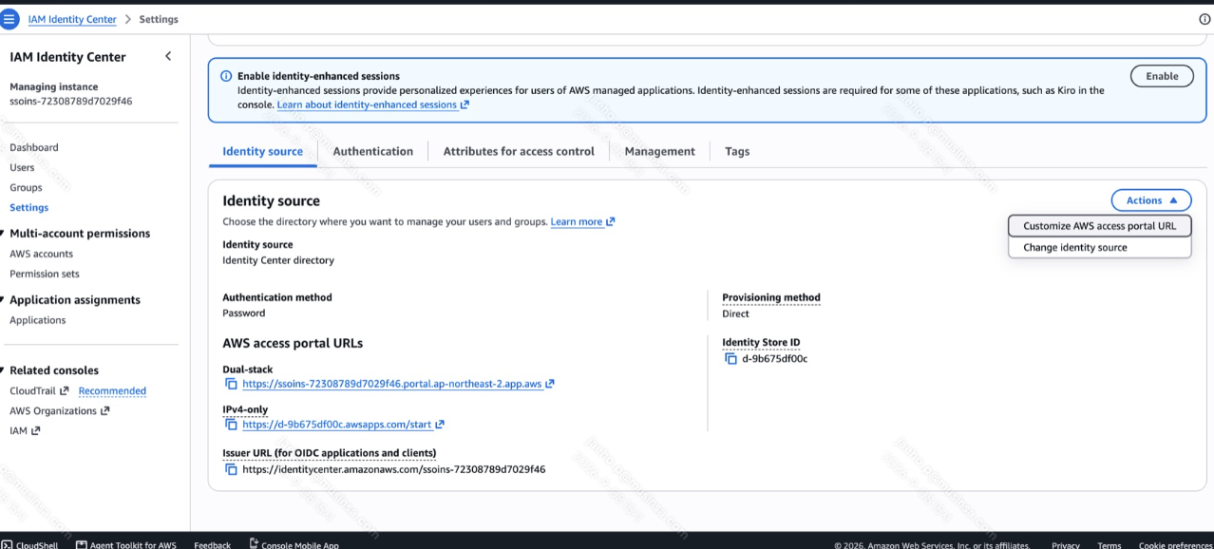Click Feedback in the footer
Viewport: 1214px width, 549px height.
tap(212, 545)
